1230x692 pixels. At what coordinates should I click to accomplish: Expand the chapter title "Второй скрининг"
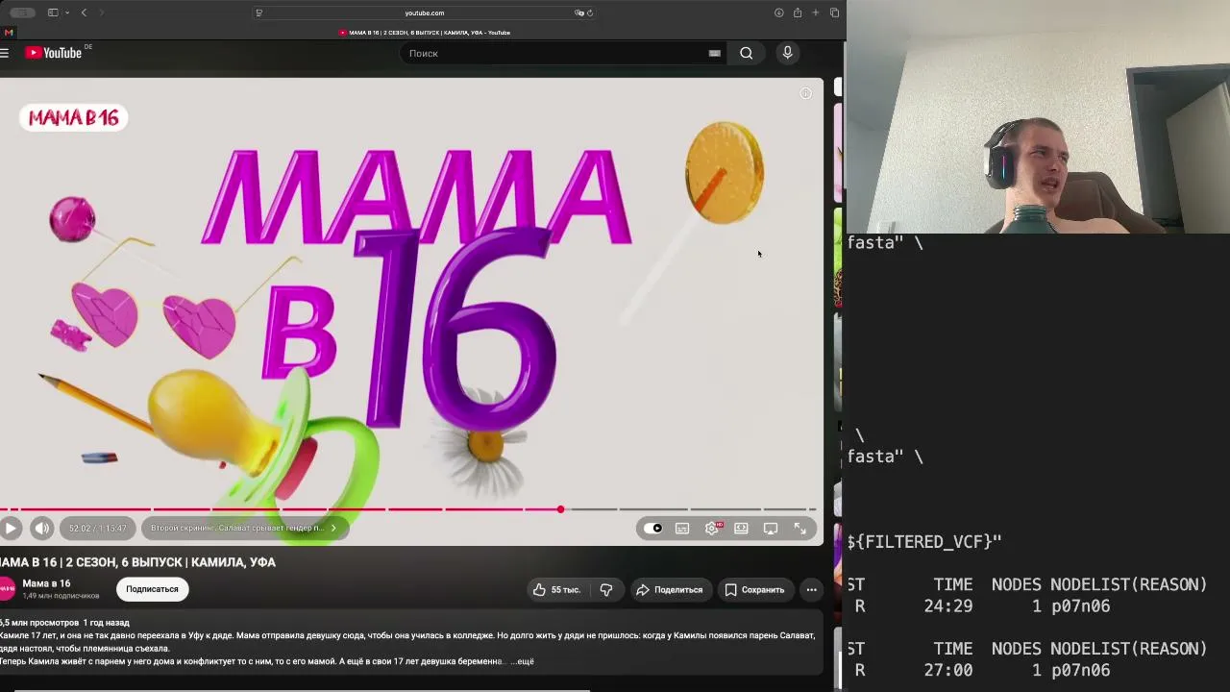coord(243,528)
